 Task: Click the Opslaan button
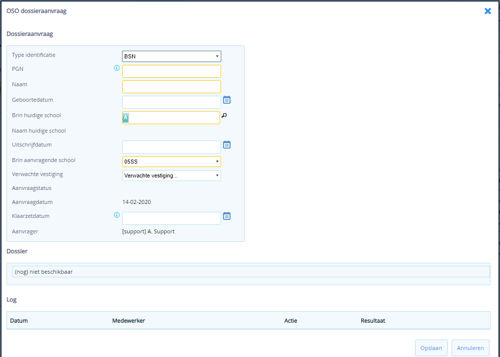coord(431,348)
